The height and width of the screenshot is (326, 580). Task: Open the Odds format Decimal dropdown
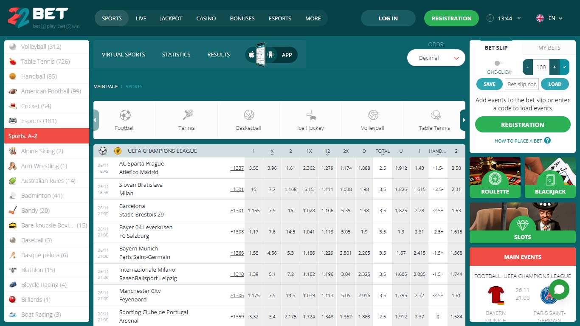(x=436, y=58)
